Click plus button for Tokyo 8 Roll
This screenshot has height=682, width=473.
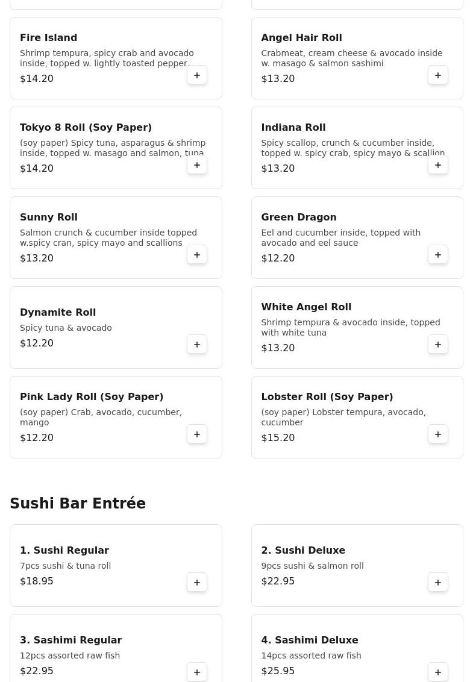click(x=197, y=165)
